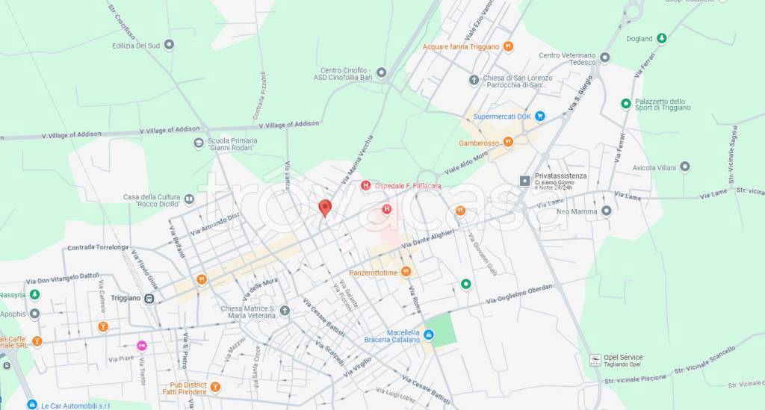
Task: Click the Gamberosso restaurant icon
Action: point(508,142)
